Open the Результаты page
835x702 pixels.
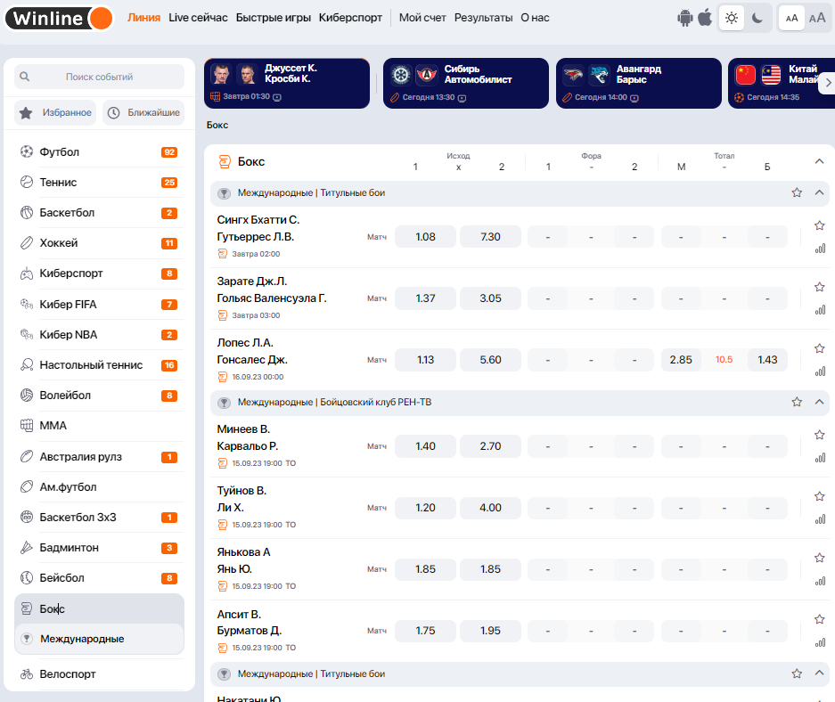coord(484,18)
